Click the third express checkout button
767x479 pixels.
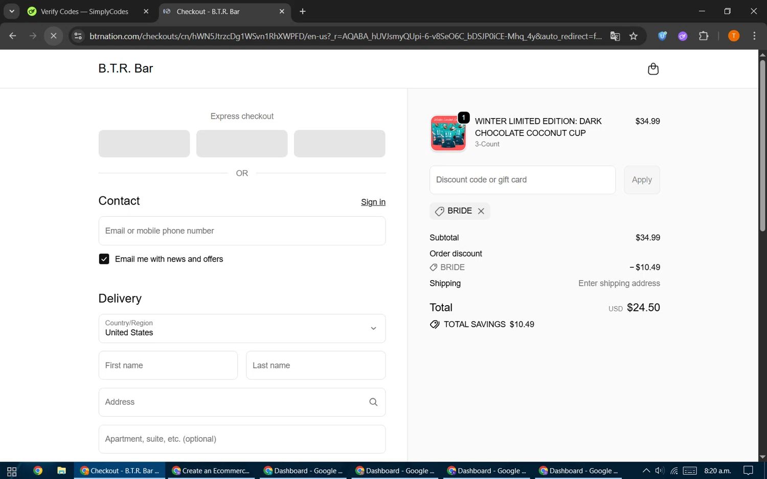(x=340, y=144)
